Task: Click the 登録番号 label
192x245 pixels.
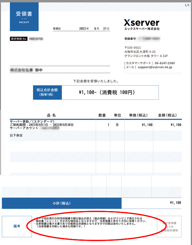Action: point(130,39)
